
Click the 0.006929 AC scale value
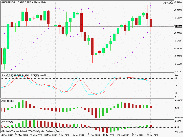coord(179,100)
